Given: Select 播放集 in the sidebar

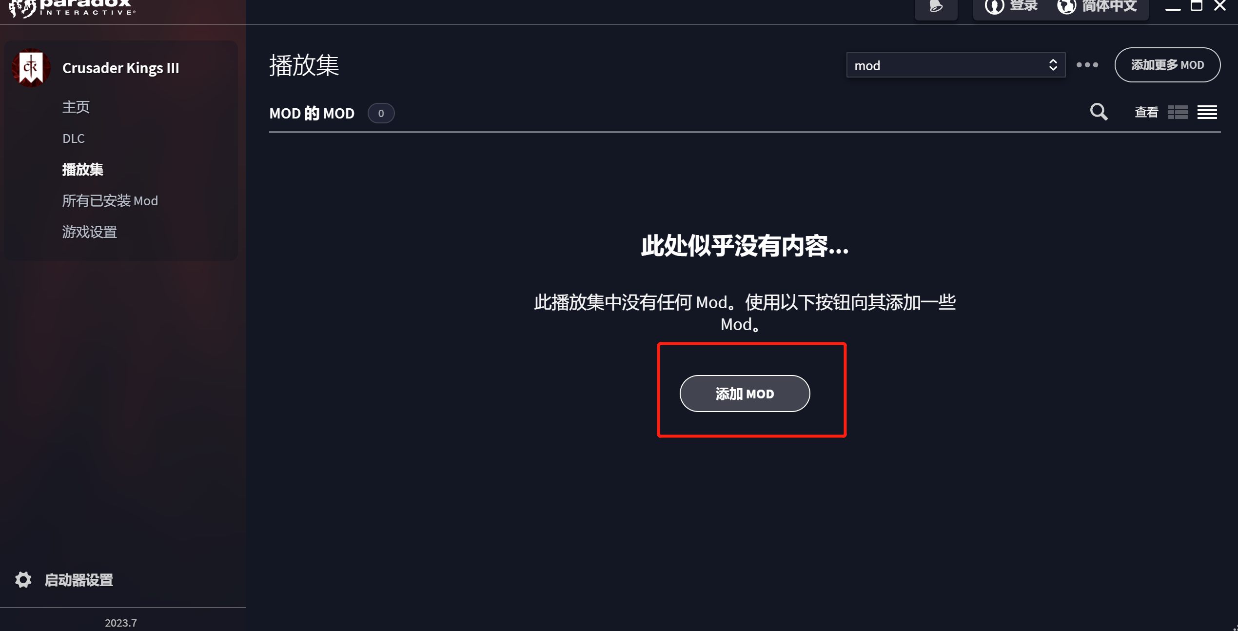Looking at the screenshot, I should (x=83, y=169).
